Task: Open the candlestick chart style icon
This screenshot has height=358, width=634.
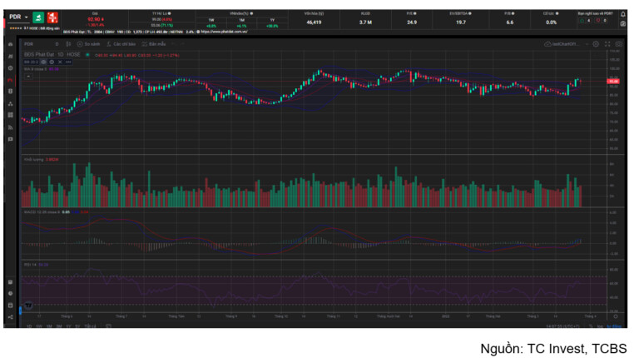Action: point(68,43)
